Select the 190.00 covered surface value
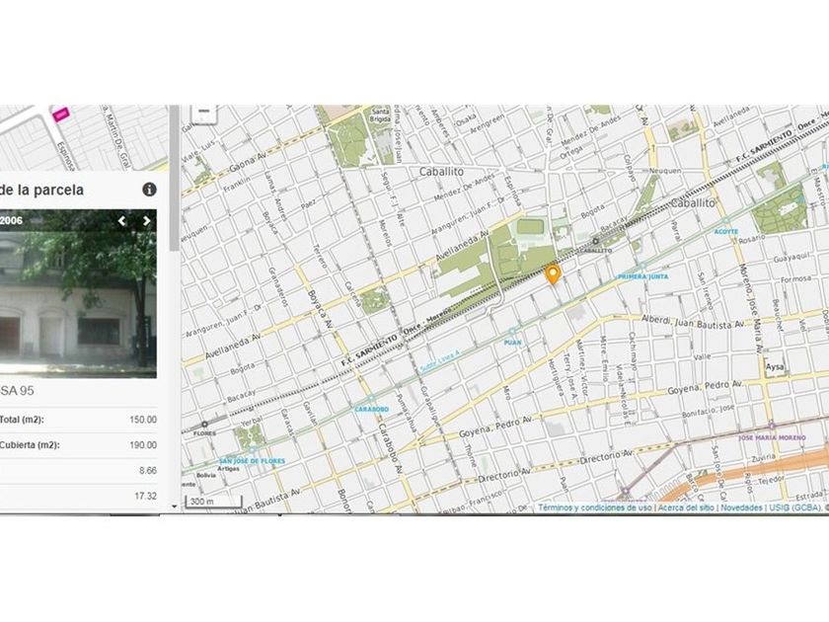 [x=143, y=445]
